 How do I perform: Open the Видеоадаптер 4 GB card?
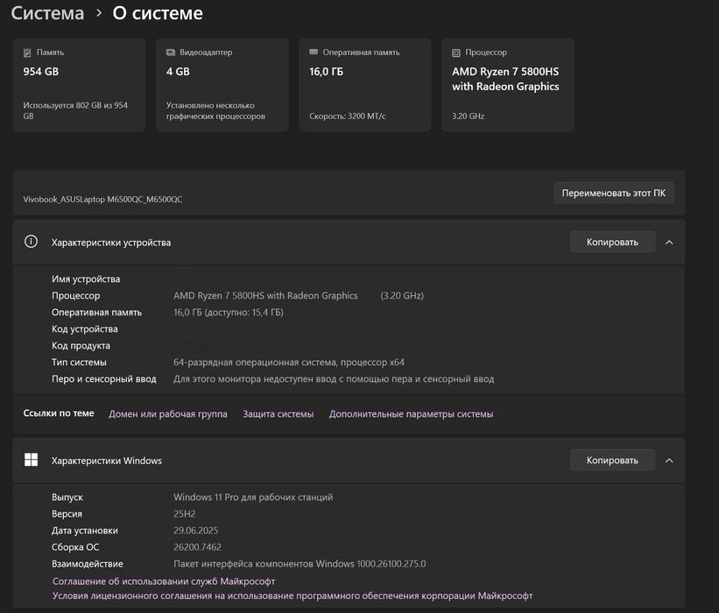[x=222, y=85]
